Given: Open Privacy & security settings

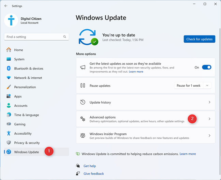Looking at the screenshot, I should (36, 143).
